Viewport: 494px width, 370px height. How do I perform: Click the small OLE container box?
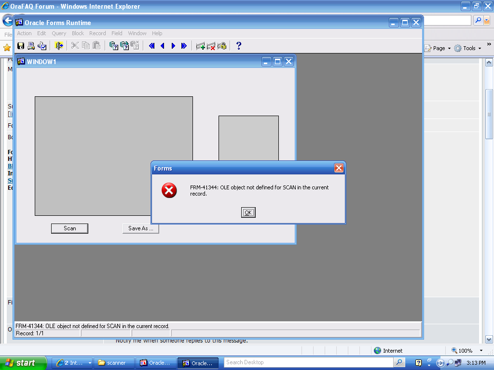[248, 138]
